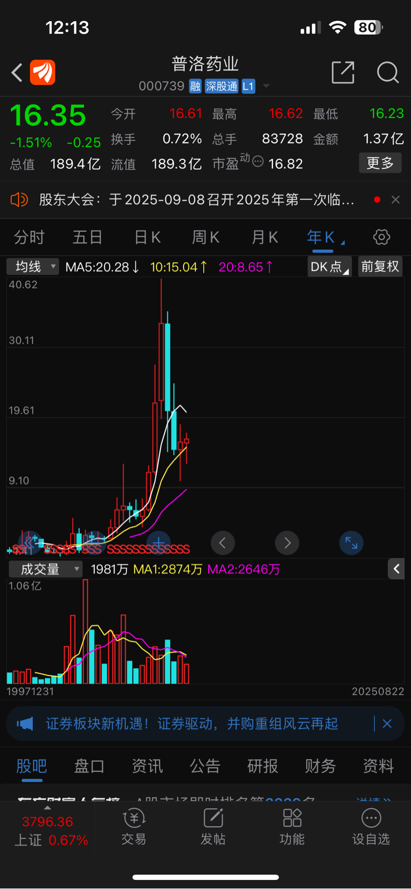Tap the back arrow in header
Image resolution: width=411 pixels, height=889 pixels.
click(17, 73)
